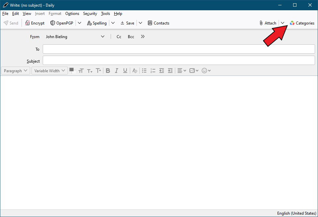318x217 pixels.
Task: Open the View menu
Action: click(x=27, y=14)
